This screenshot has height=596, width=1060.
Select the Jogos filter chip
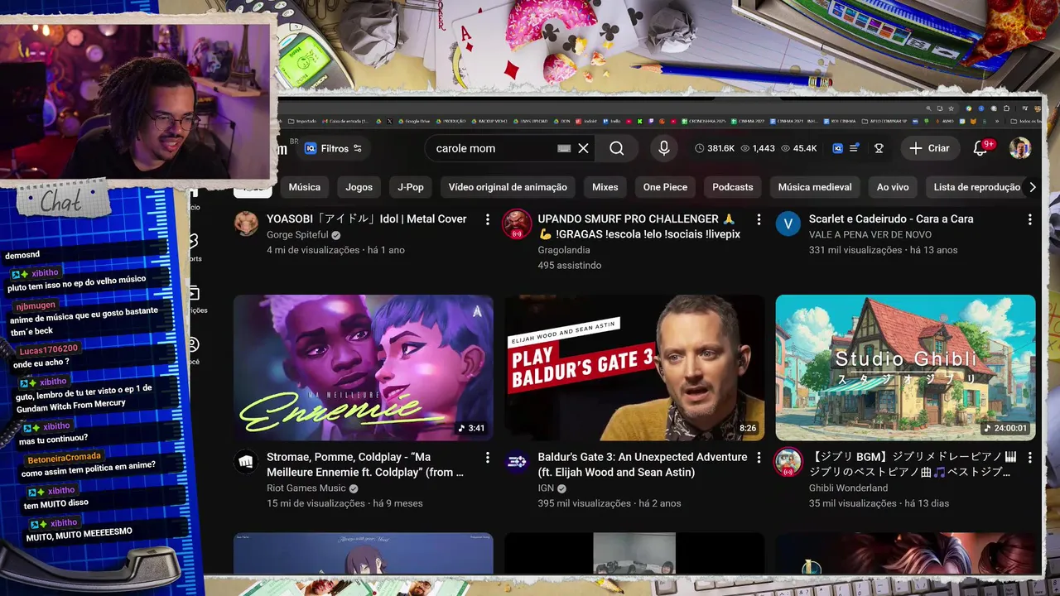pos(359,187)
